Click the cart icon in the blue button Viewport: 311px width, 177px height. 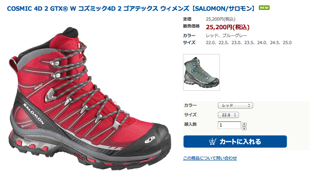212,142
